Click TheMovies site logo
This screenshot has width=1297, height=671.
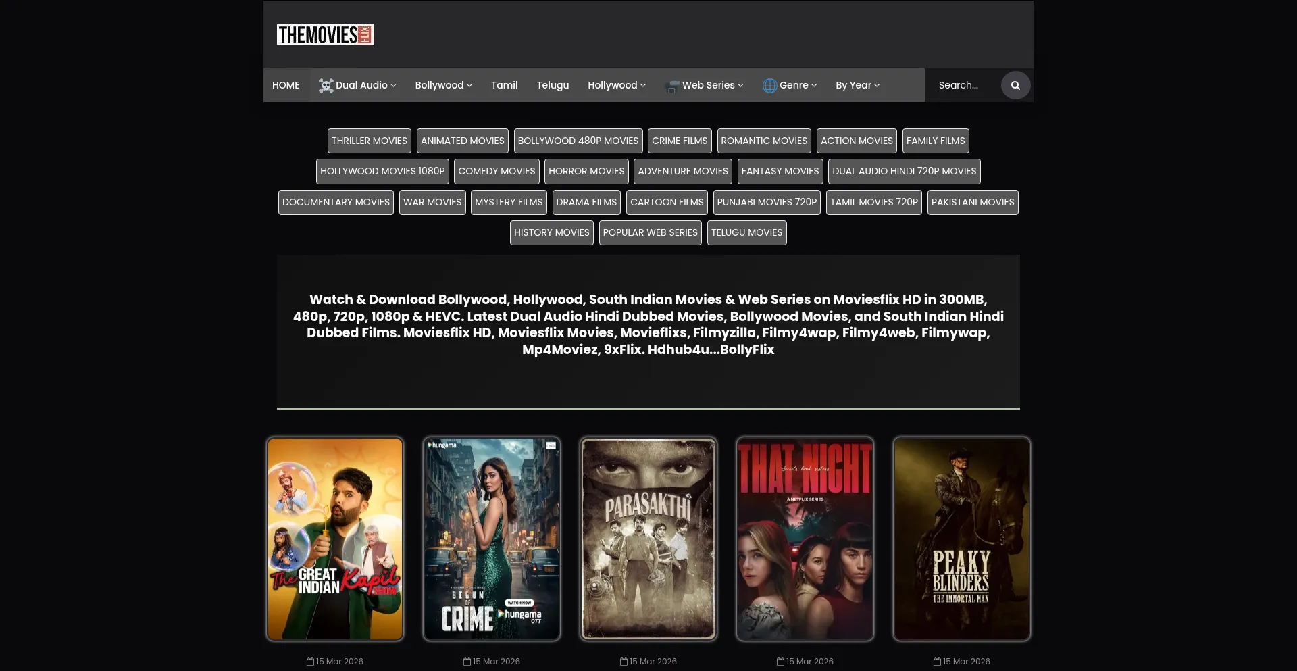[325, 34]
